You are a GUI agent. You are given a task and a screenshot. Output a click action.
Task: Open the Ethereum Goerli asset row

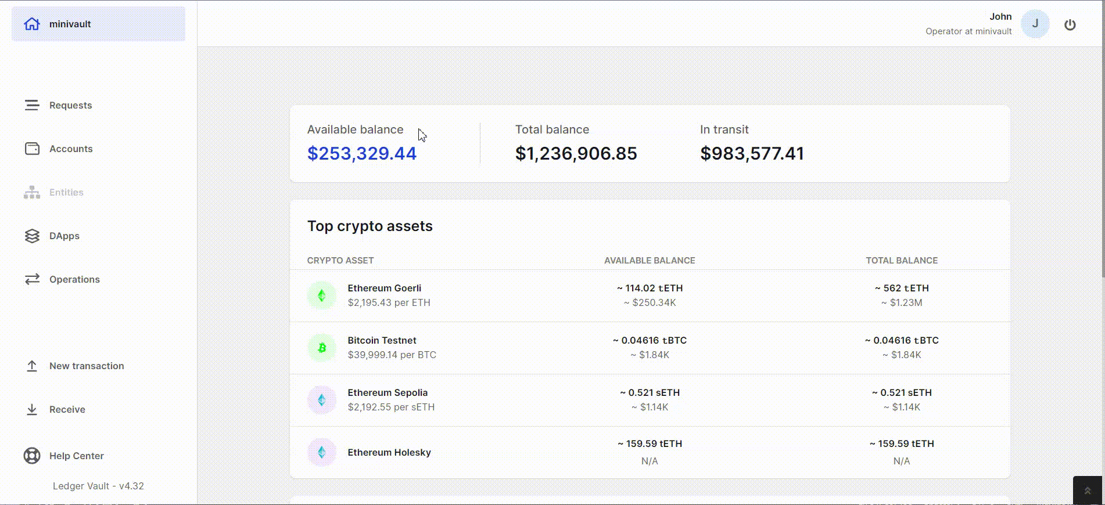[x=649, y=295]
